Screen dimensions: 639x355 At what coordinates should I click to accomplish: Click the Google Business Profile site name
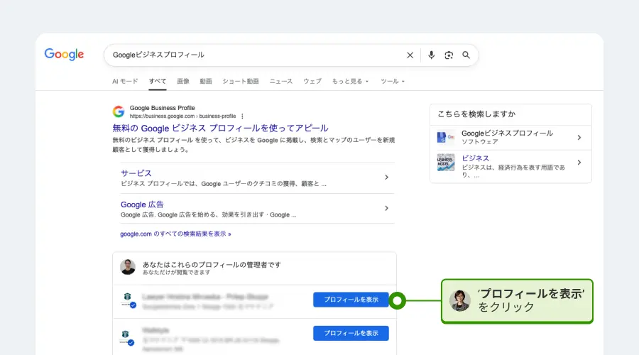[x=162, y=108]
